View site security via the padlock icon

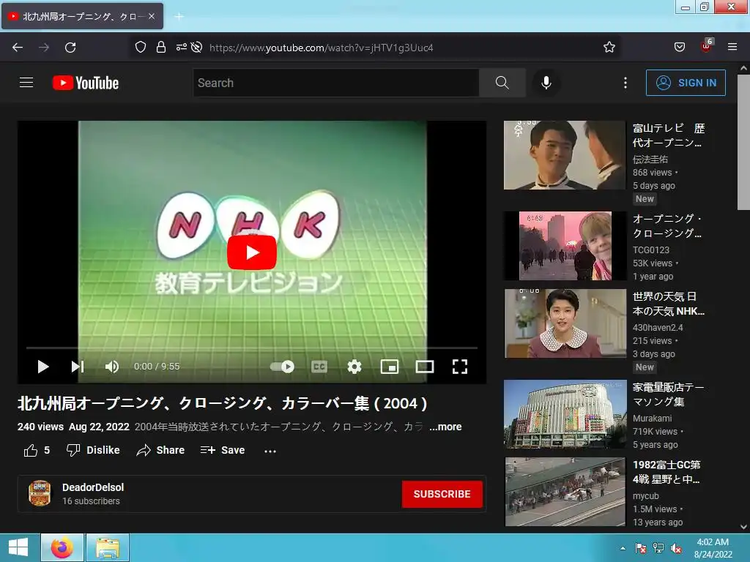(161, 47)
